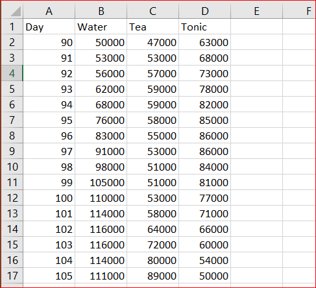Select Water value 111000
The width and height of the screenshot is (316, 288).
tap(101, 276)
